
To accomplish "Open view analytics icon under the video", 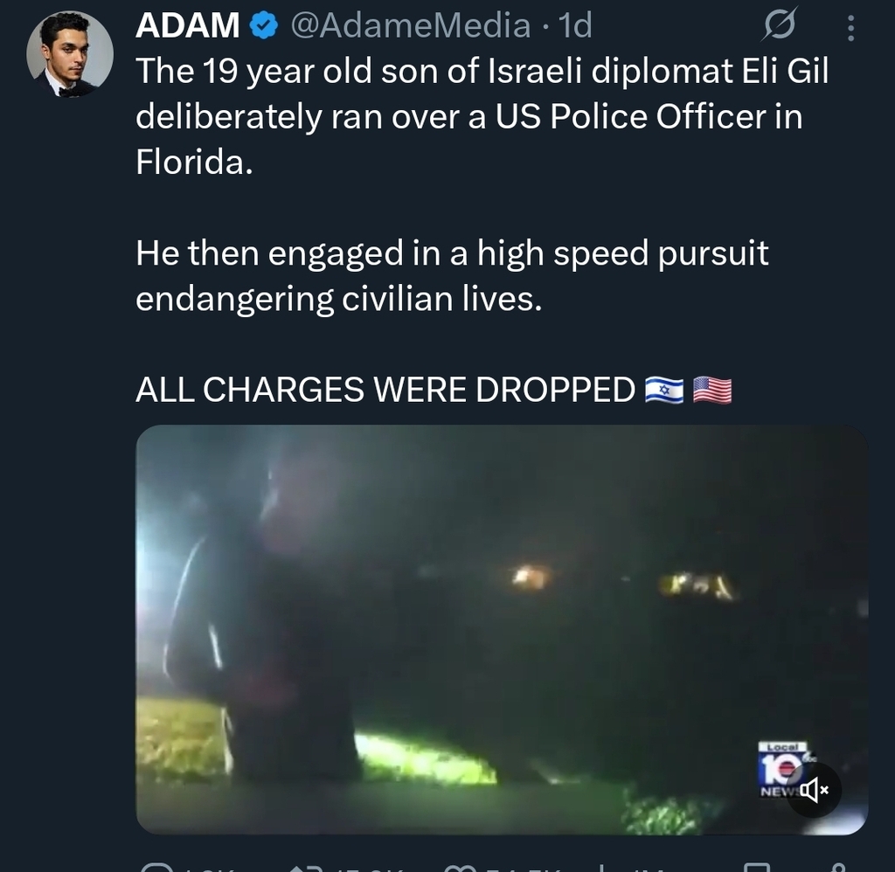I will click(x=601, y=869).
